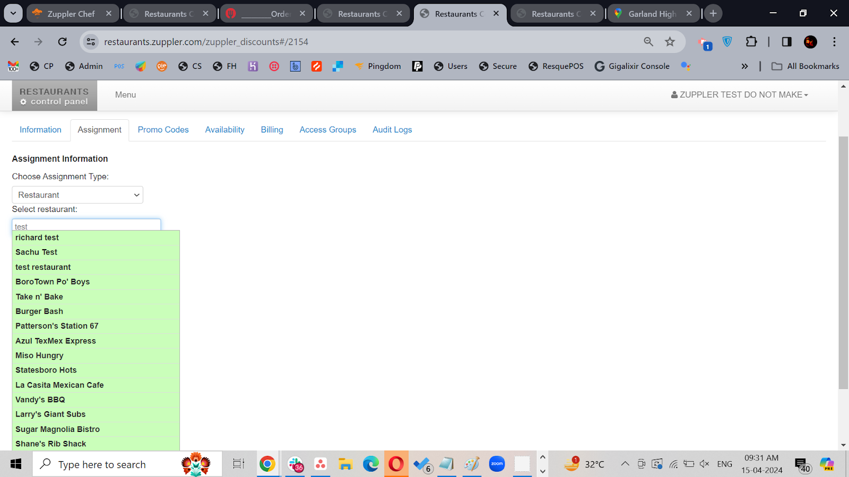
Task: Select 'Statesboro Hots' suggestion
Action: 96,370
